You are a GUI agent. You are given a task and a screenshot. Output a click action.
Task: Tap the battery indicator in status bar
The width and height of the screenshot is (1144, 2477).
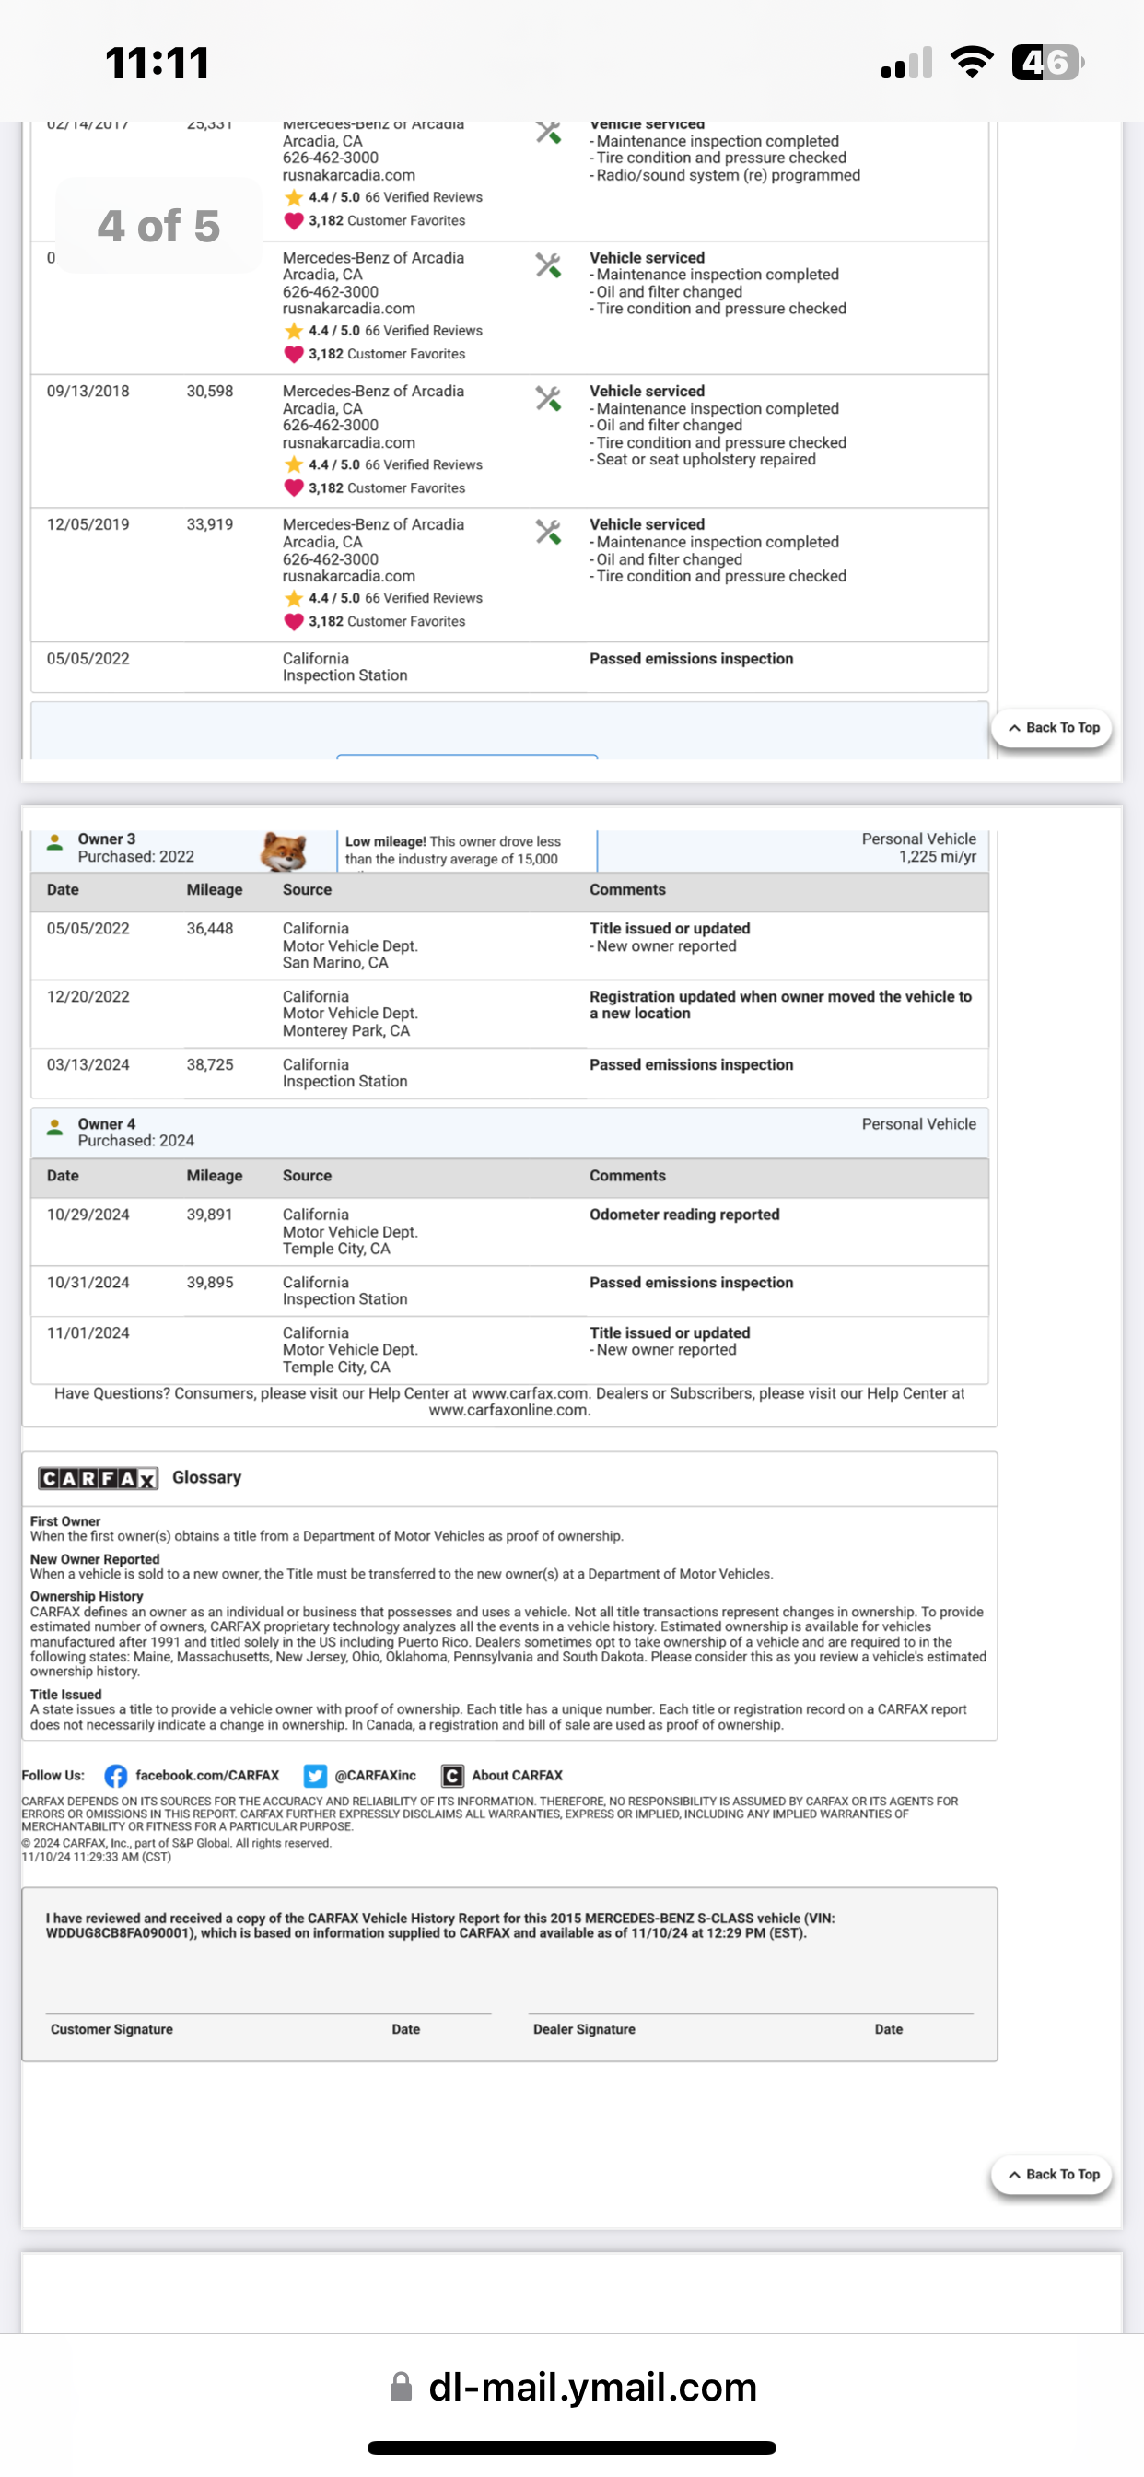1048,64
